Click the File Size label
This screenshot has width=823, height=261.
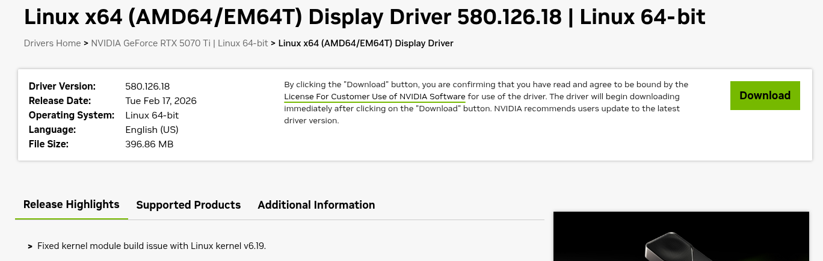click(x=49, y=144)
